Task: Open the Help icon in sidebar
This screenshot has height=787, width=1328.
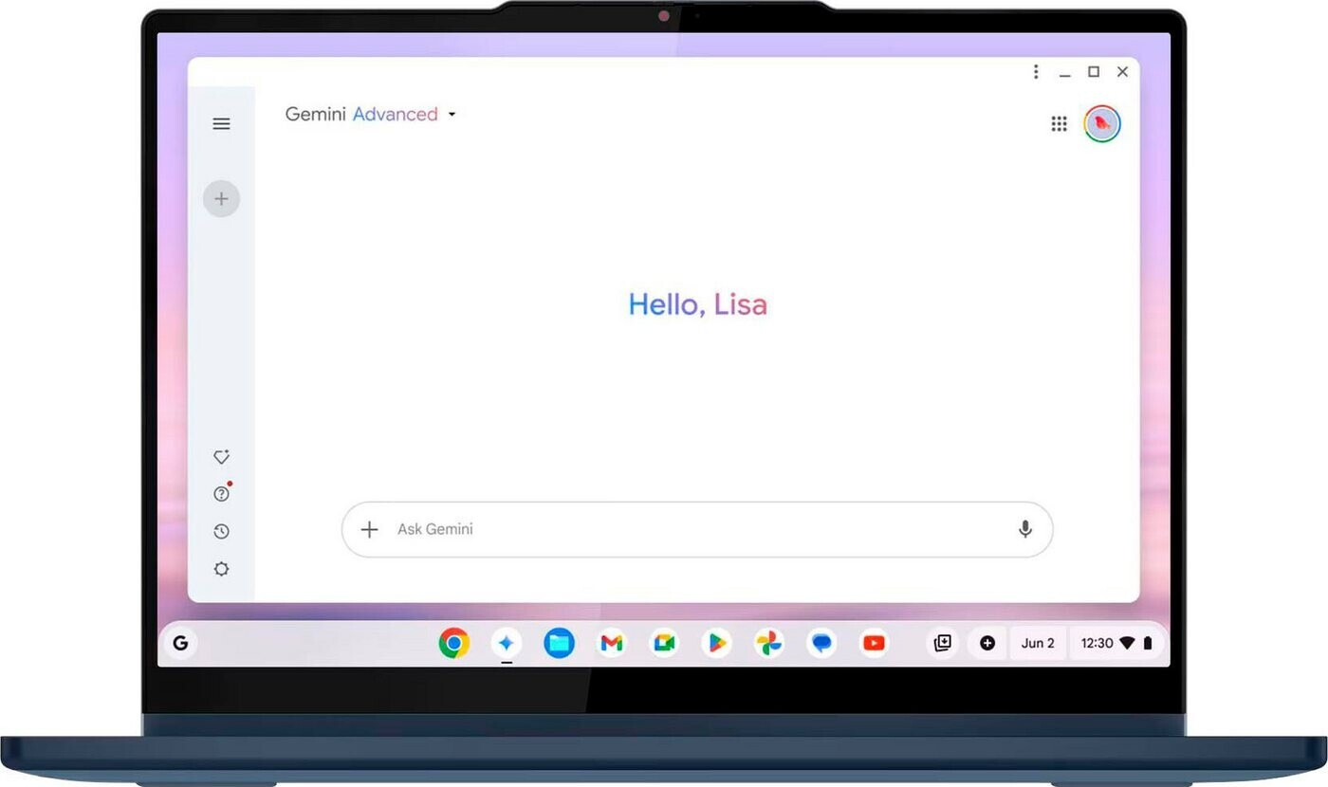Action: tap(221, 494)
